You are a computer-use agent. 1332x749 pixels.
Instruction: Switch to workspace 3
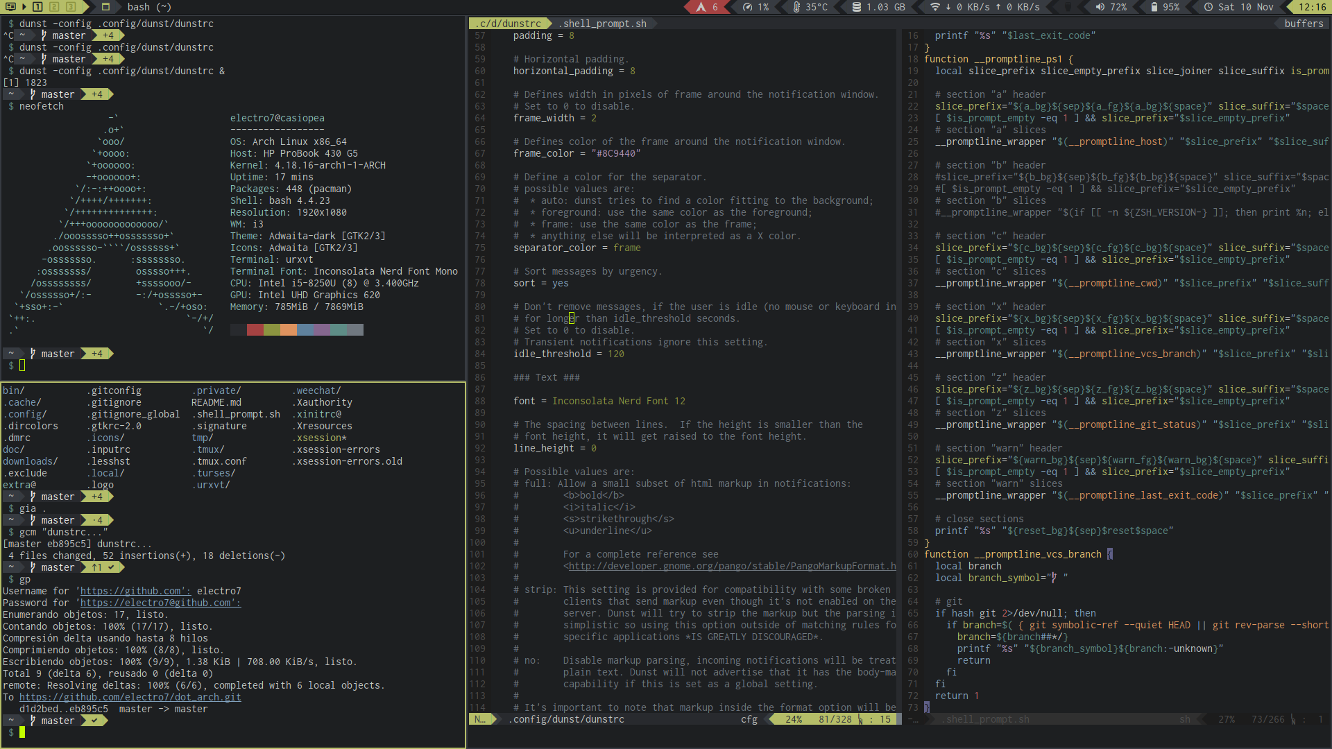tap(71, 7)
